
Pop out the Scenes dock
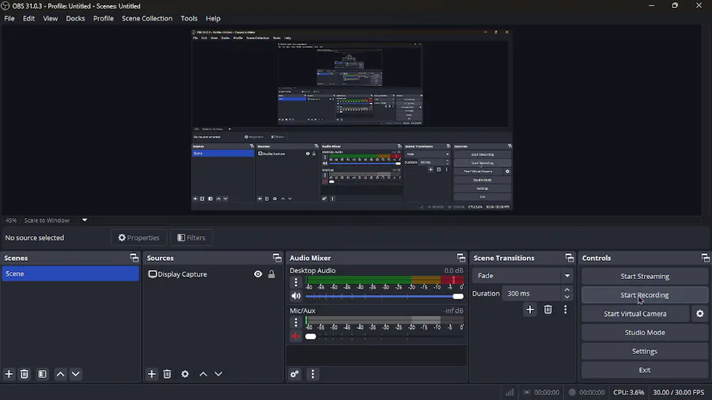134,258
